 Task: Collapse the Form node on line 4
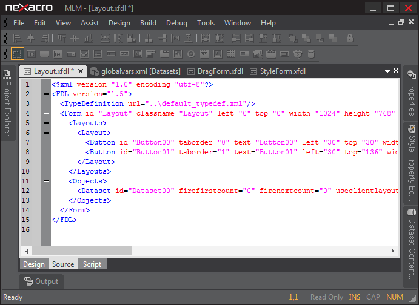(46, 114)
